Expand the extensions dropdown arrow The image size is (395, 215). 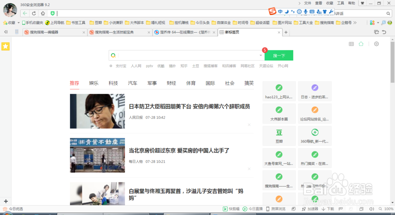378,23
